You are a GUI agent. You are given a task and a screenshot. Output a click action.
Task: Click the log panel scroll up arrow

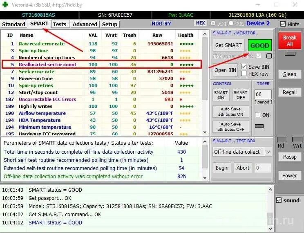click(x=270, y=189)
